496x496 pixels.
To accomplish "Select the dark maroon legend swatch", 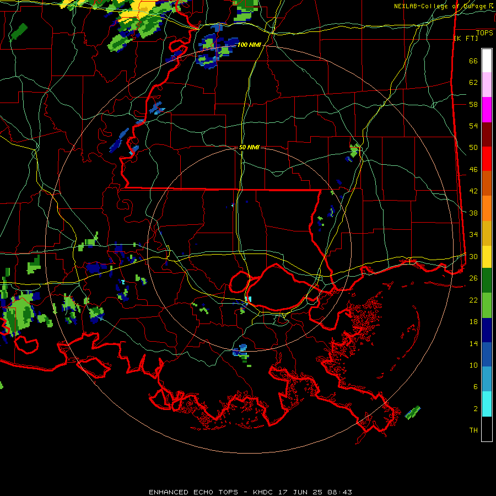I will click(487, 134).
